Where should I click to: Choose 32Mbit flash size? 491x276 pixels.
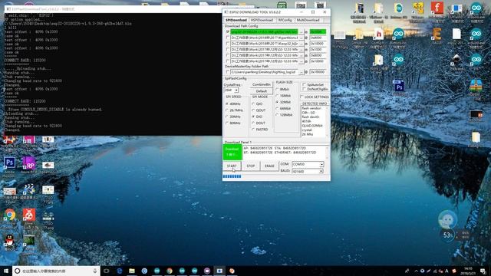point(283,102)
